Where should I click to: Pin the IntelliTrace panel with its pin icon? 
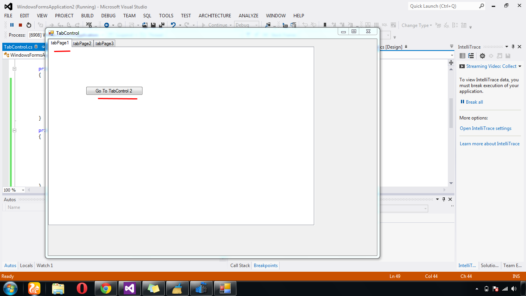(513, 47)
